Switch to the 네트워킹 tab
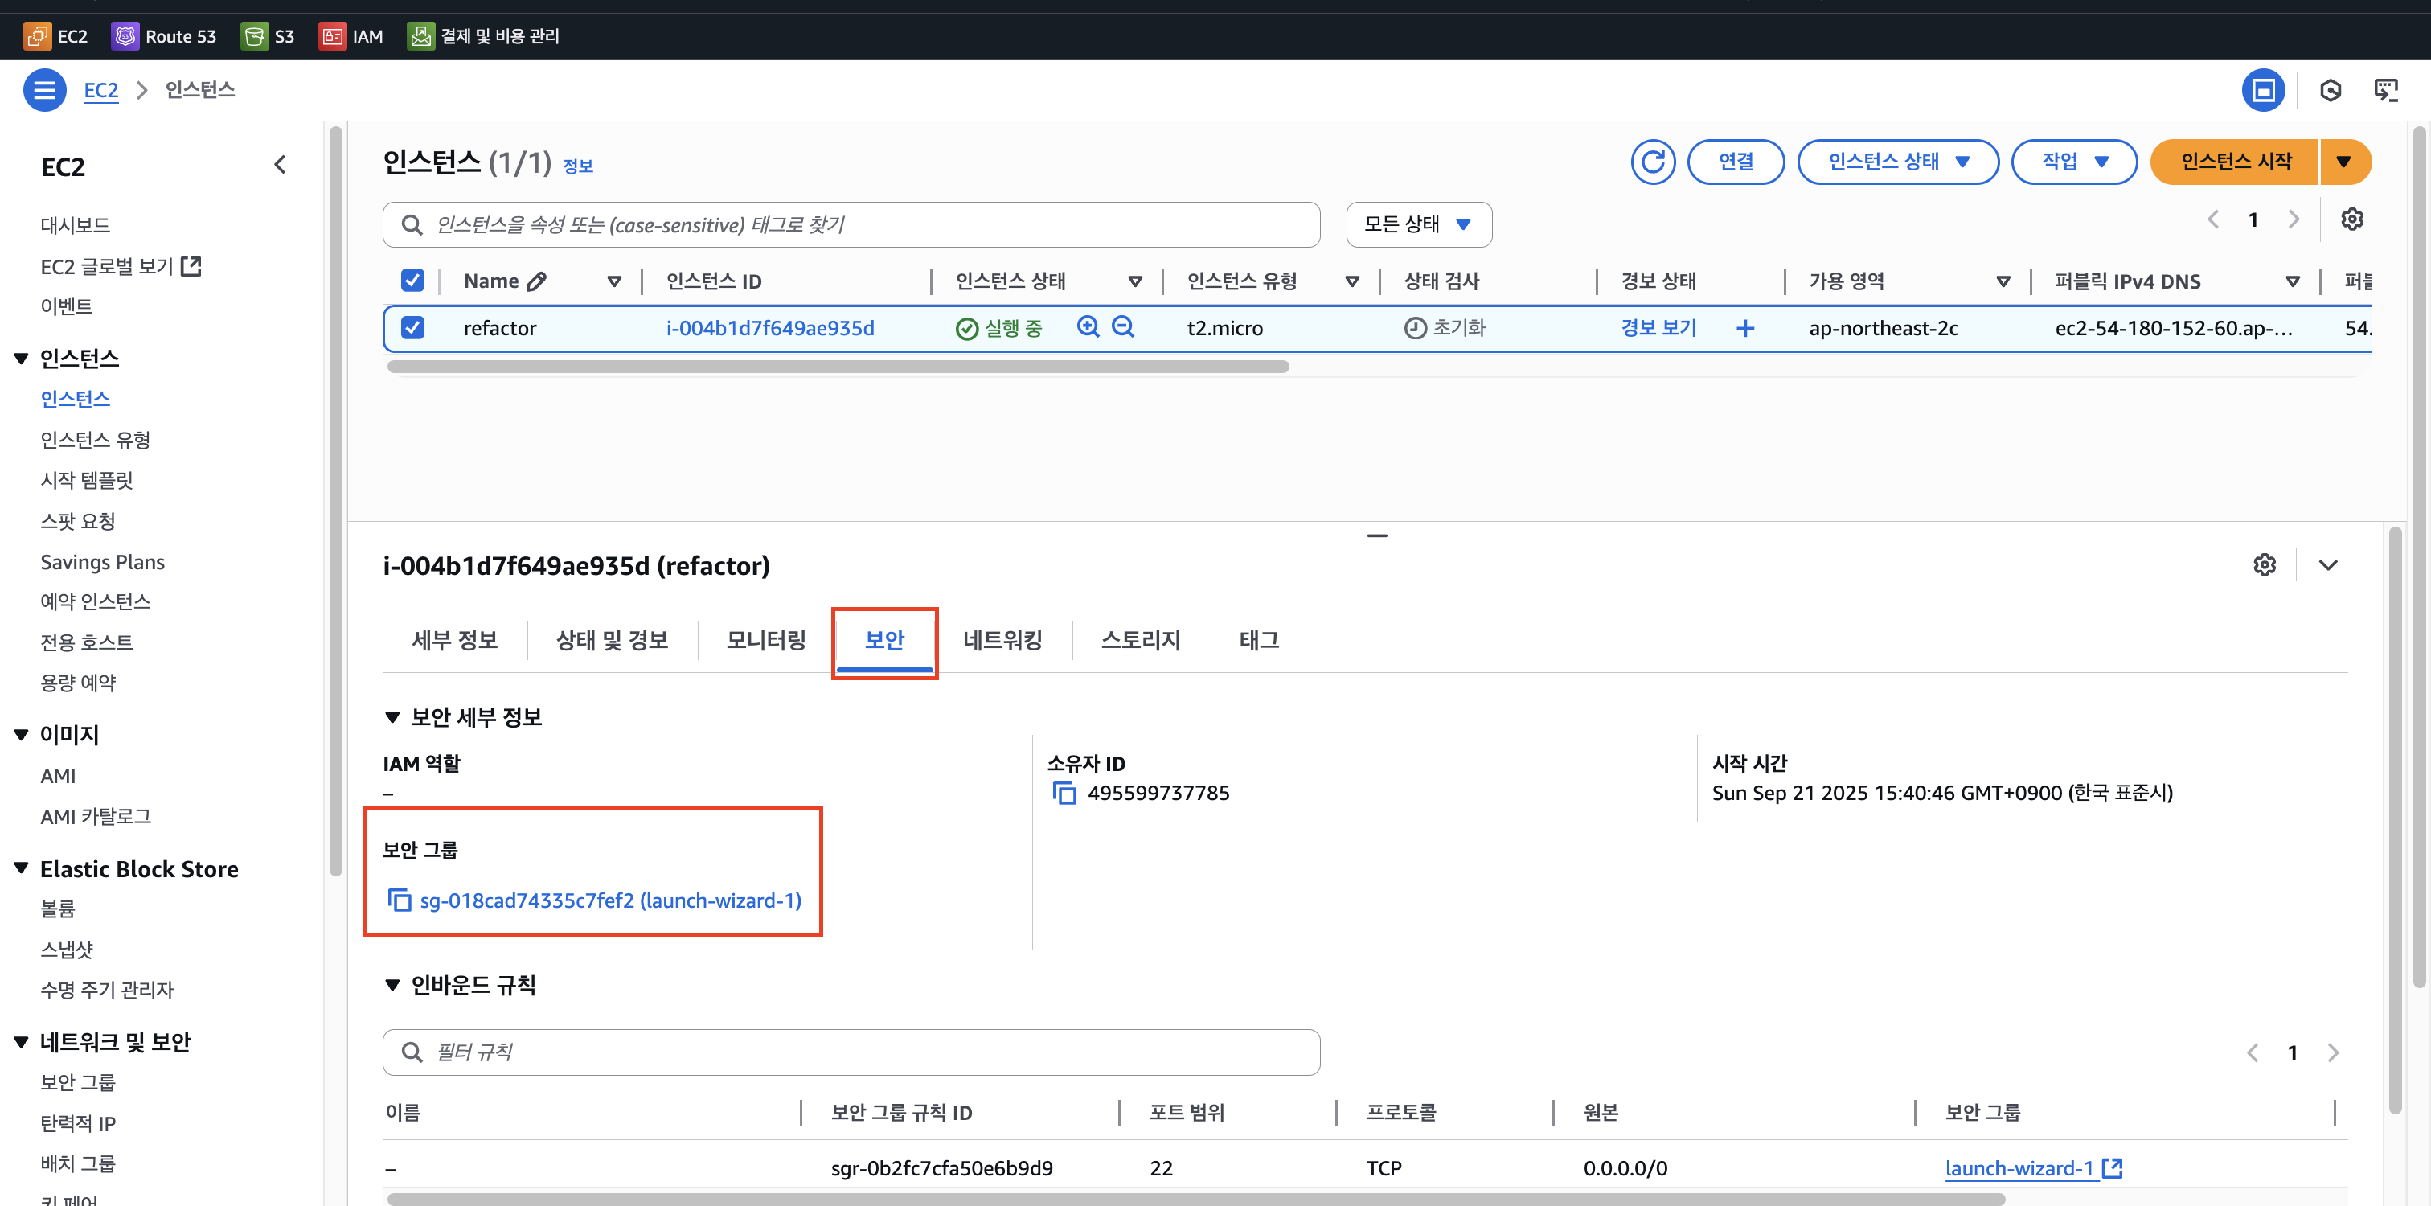Viewport: 2431px width, 1206px height. click(x=1002, y=640)
